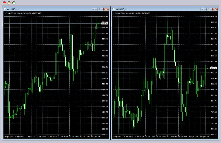The image size is (221, 143).
Task: Click the 3017.00 price axis label
Action: pyautogui.click(x=214, y=61)
